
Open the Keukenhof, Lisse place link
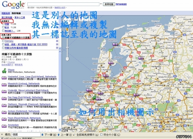pos(32,77)
